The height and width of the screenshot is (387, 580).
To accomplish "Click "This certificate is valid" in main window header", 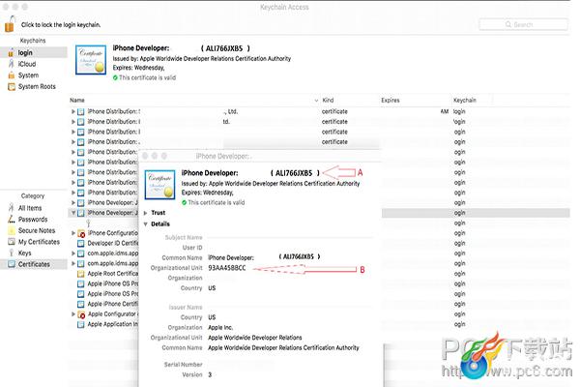I will (147, 77).
